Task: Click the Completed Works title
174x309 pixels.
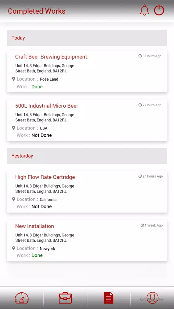Action: point(37,11)
